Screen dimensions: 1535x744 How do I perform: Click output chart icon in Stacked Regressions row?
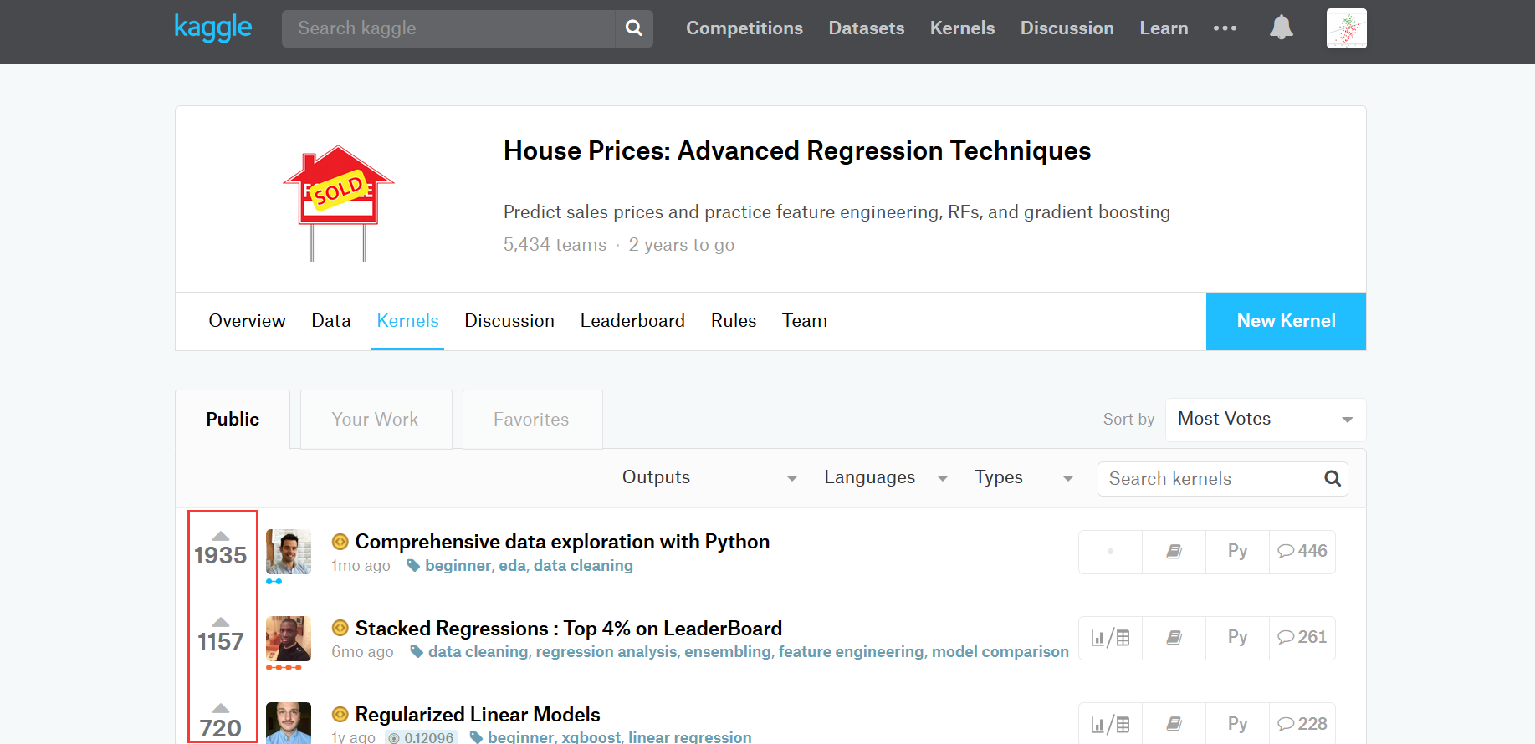(1110, 638)
